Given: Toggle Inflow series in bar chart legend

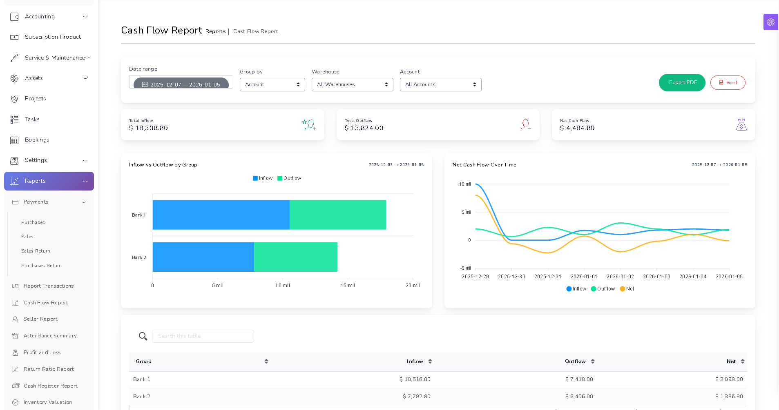Looking at the screenshot, I should (x=263, y=178).
